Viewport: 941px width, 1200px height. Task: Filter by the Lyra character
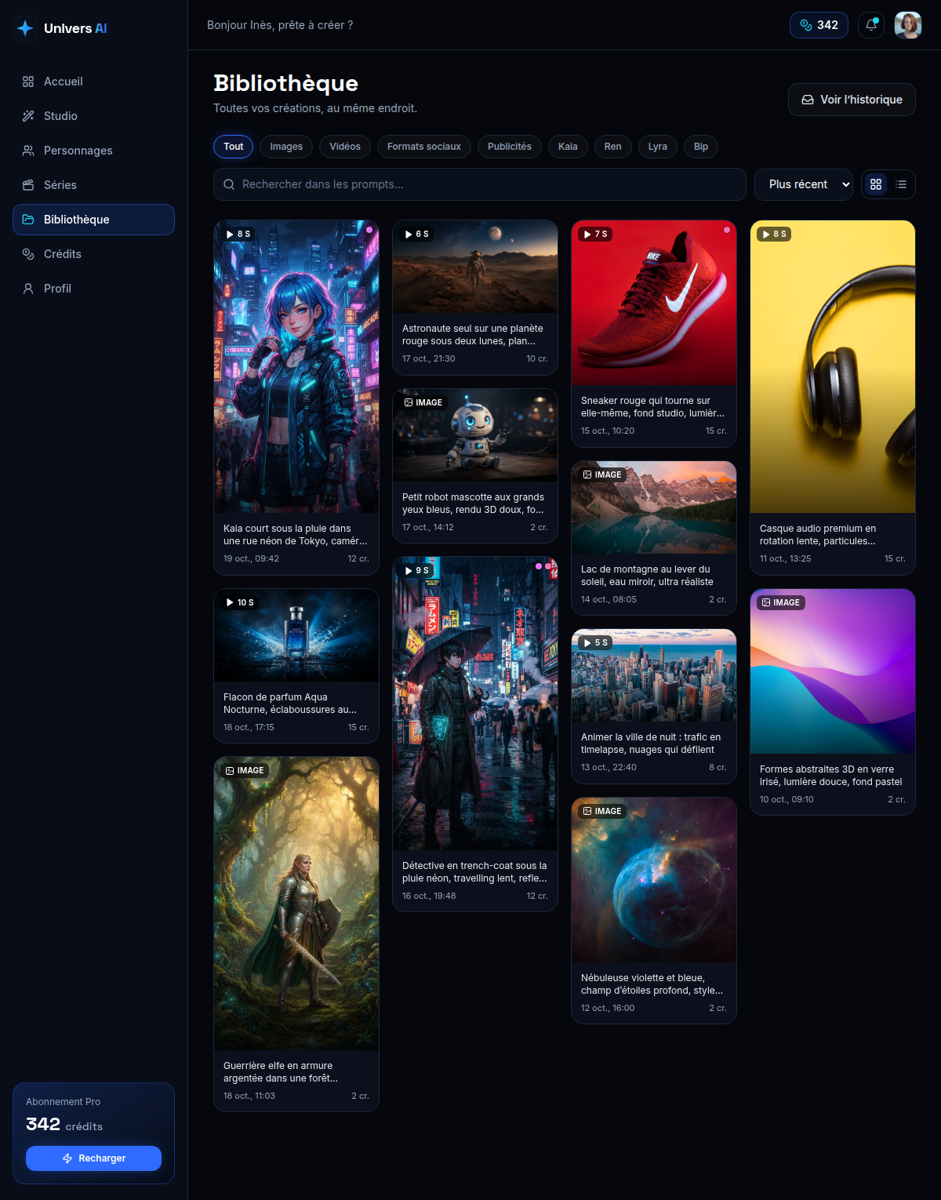pyautogui.click(x=658, y=147)
